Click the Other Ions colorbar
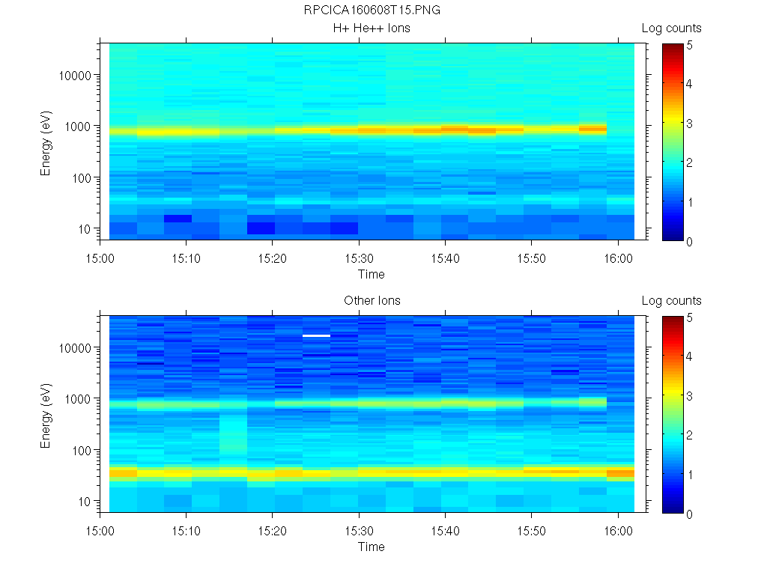Screen dimensions: 767x575 click(x=673, y=415)
